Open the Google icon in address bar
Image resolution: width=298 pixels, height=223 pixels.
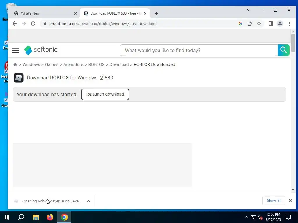point(240,24)
